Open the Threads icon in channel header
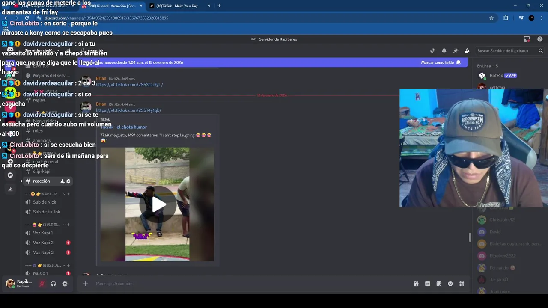This screenshot has height=308, width=548. (432, 50)
